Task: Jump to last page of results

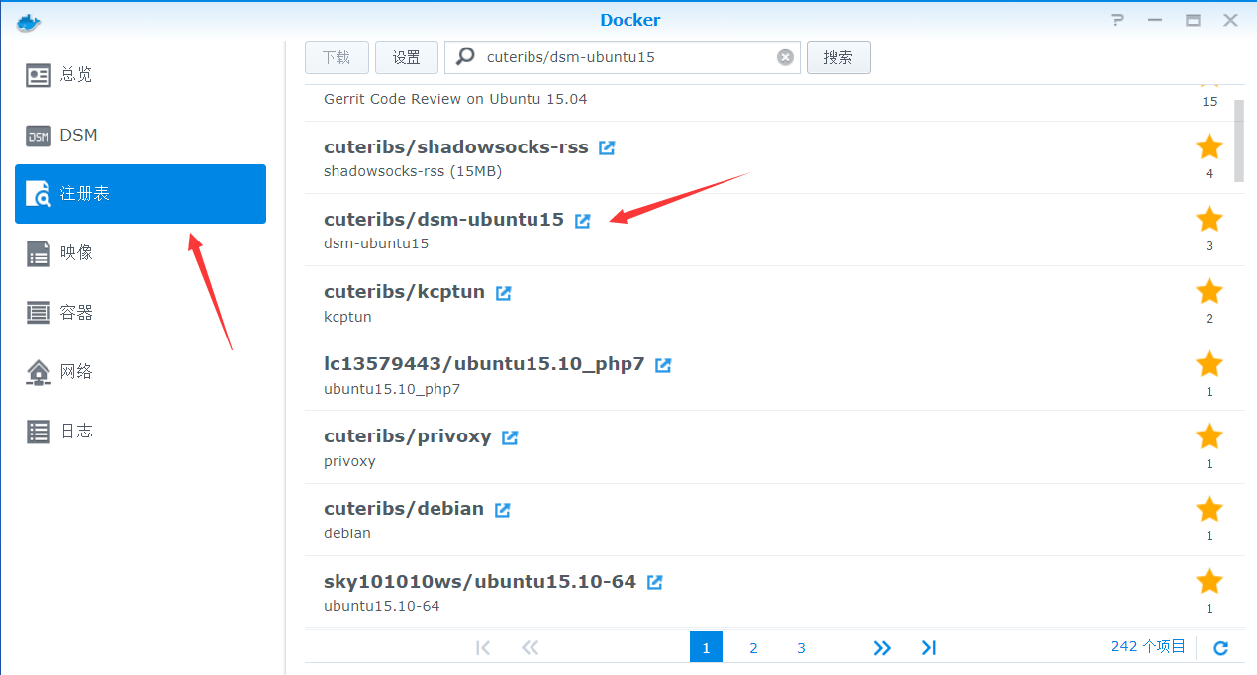Action: pos(928,648)
